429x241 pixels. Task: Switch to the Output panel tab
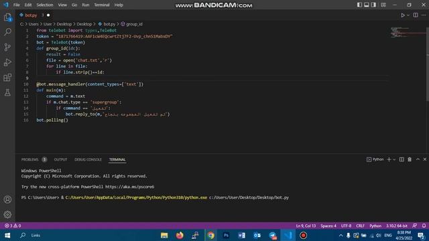(60, 159)
